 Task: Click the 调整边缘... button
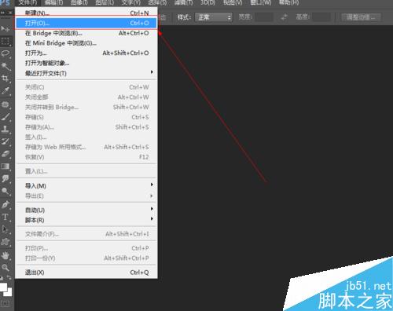[x=361, y=17]
